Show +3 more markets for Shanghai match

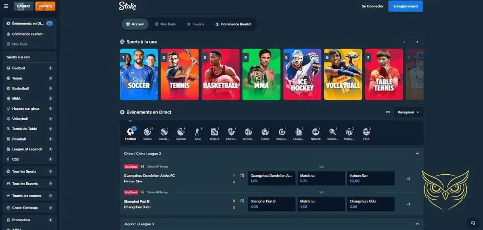pyautogui.click(x=408, y=204)
